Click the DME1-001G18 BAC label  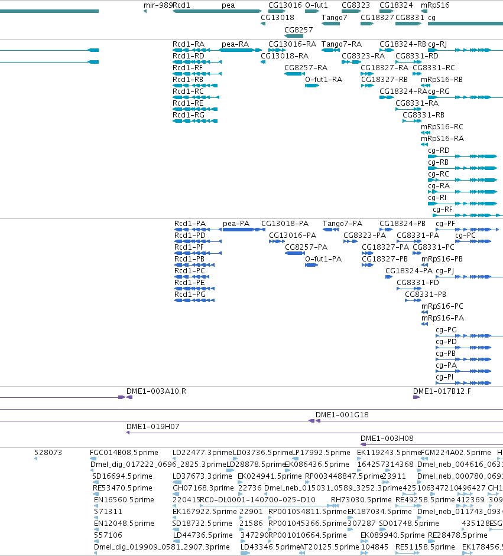point(342,414)
